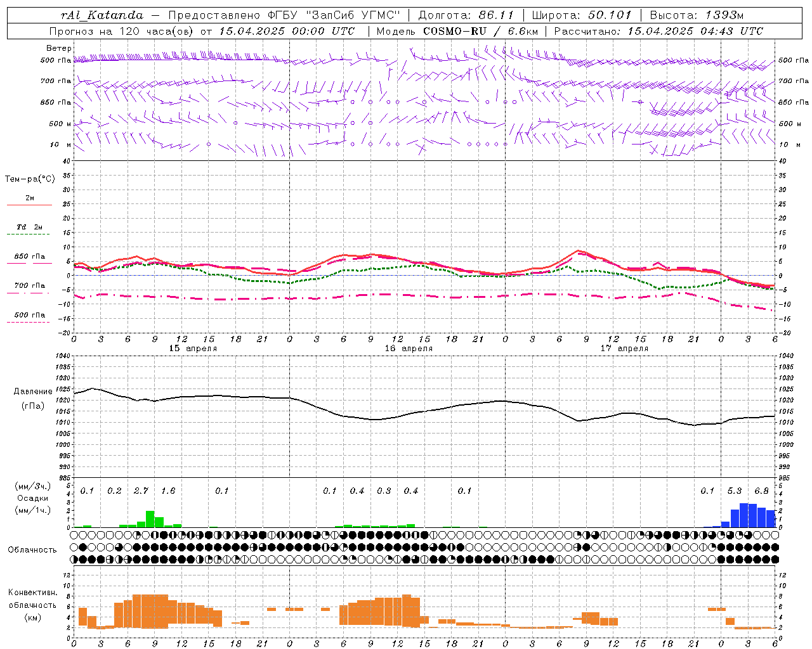Screen dimensions: 812x649
Task: Click the '(мм/1ч.)' precipitation unit label
Action: coord(33,510)
